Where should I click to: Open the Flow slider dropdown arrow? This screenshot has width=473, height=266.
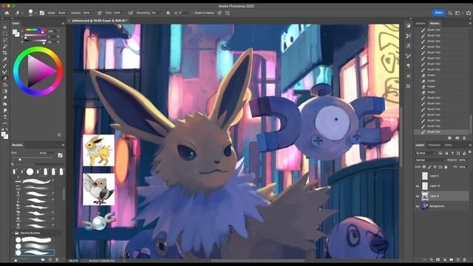(x=123, y=13)
